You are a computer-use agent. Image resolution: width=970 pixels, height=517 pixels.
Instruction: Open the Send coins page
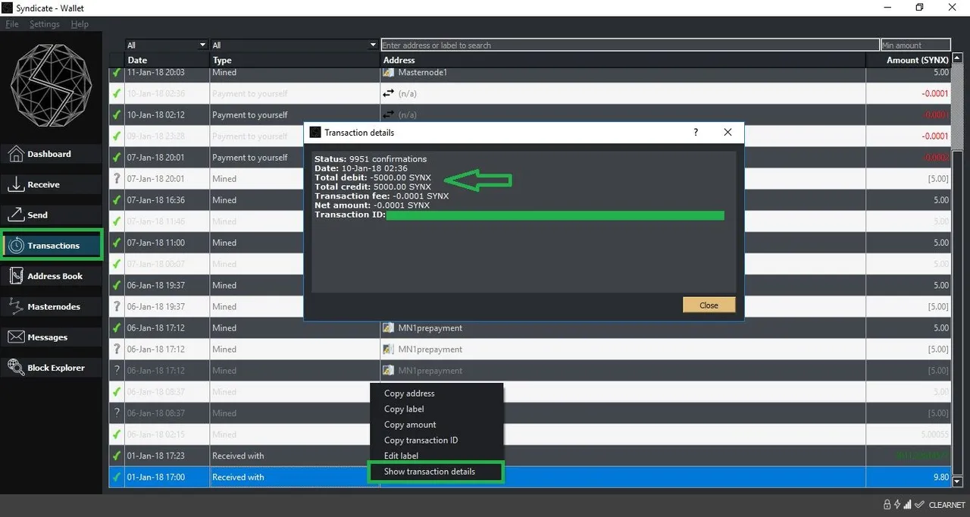click(x=51, y=215)
